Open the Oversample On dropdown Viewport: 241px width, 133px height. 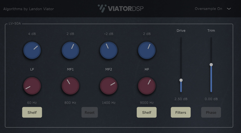point(213,9)
